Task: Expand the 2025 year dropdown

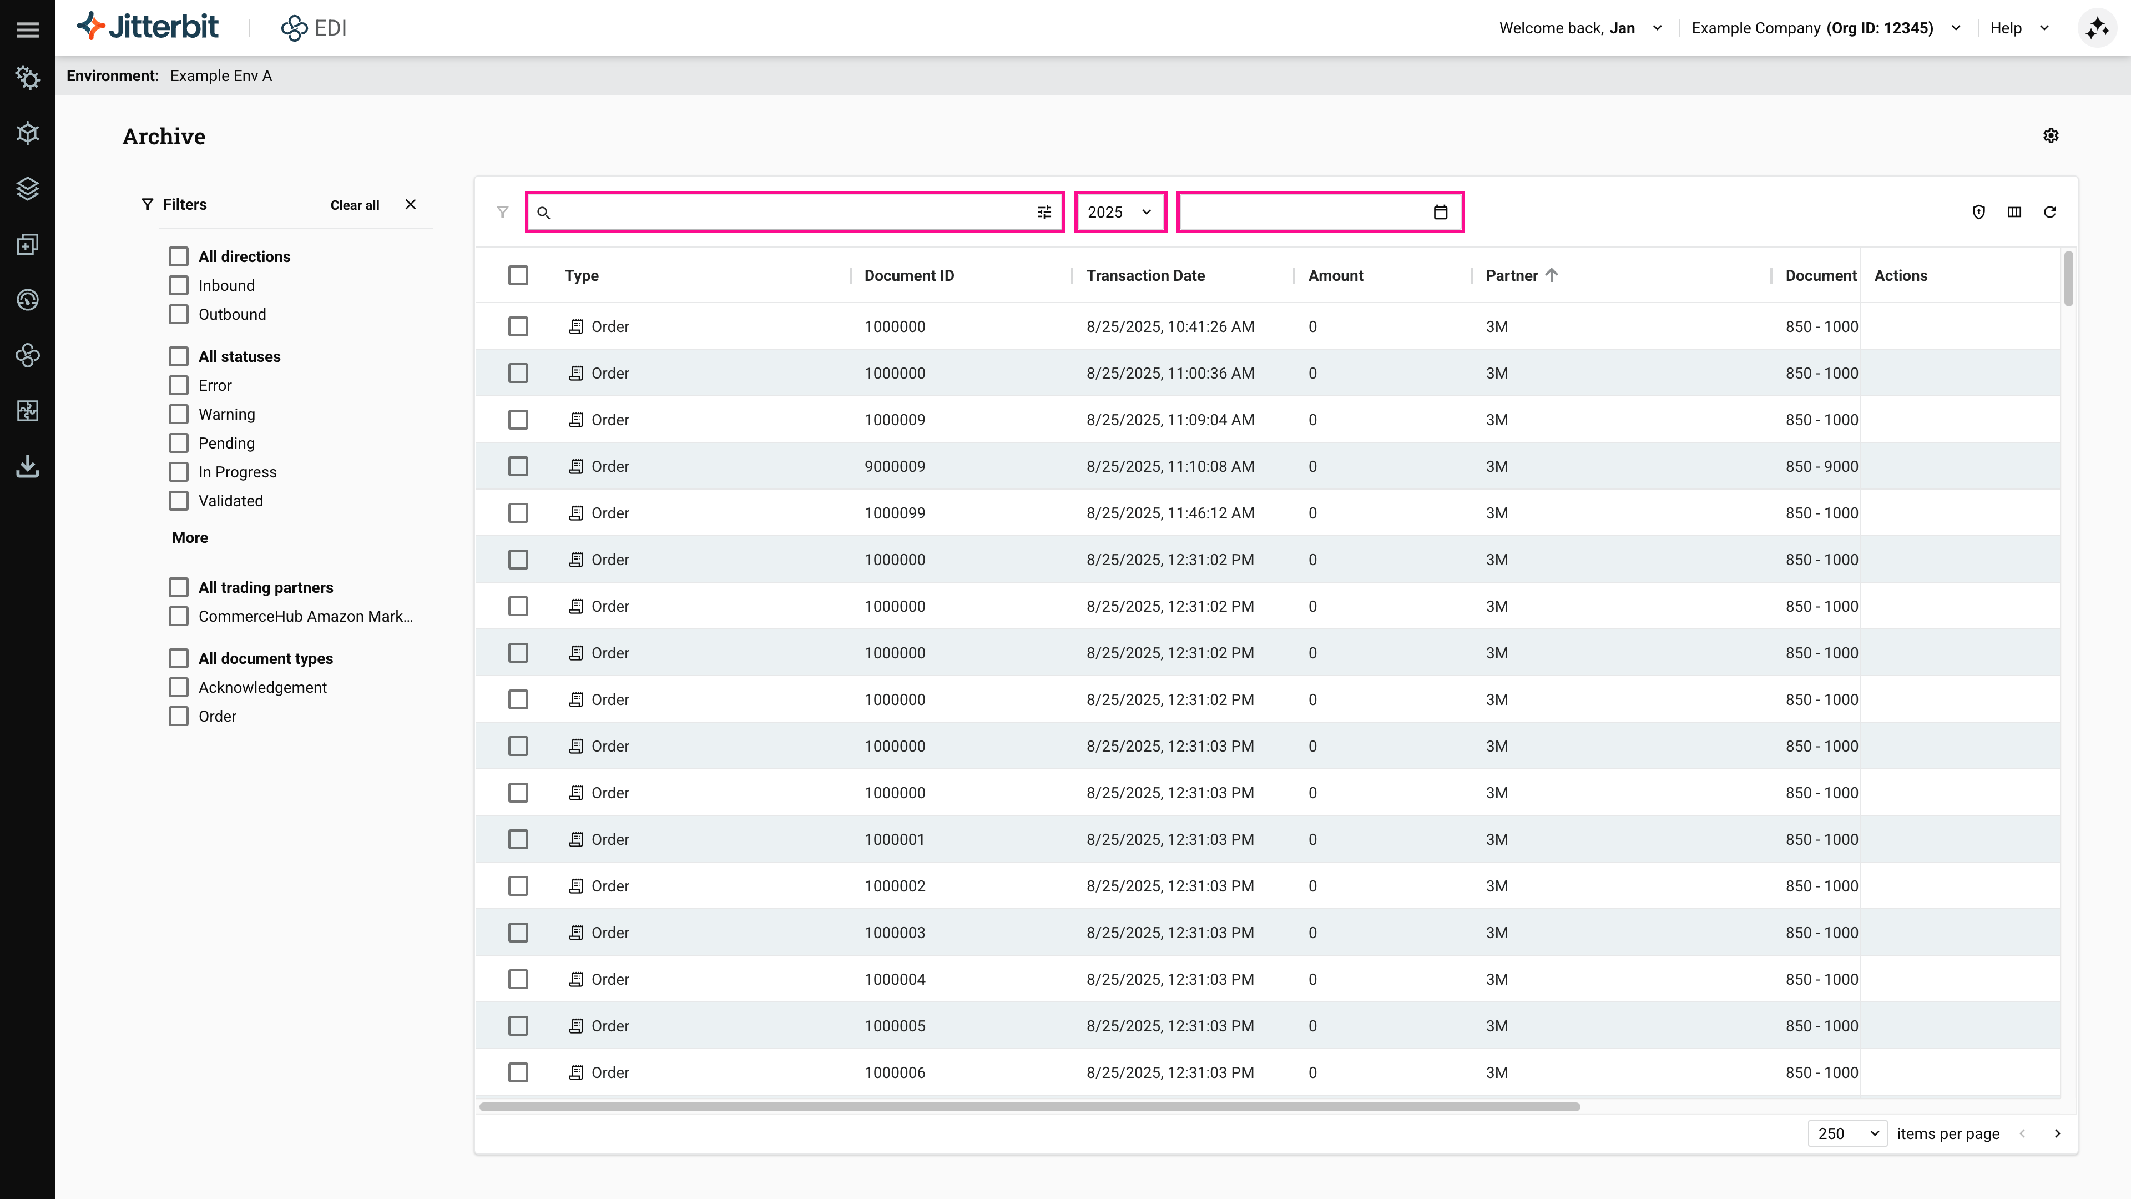Action: [x=1119, y=212]
